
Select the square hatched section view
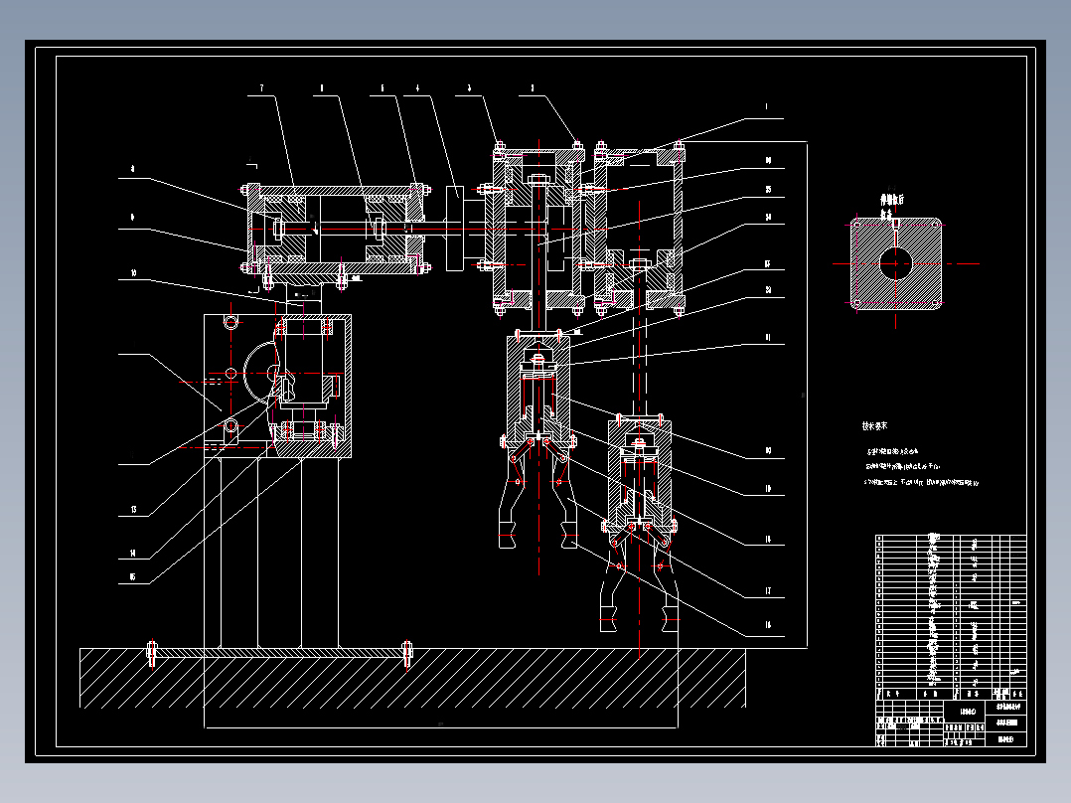click(x=896, y=263)
